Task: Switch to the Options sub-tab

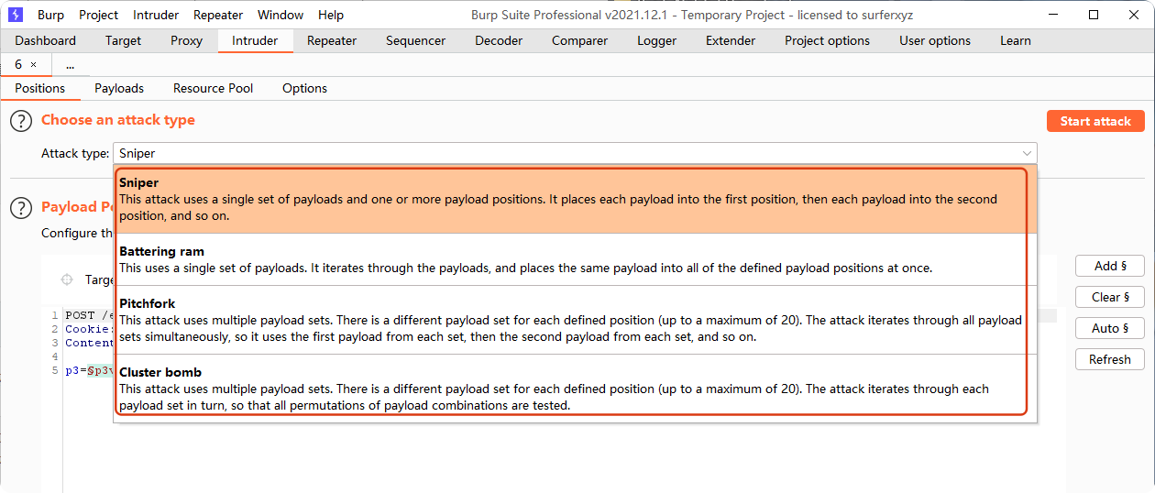Action: (x=304, y=88)
